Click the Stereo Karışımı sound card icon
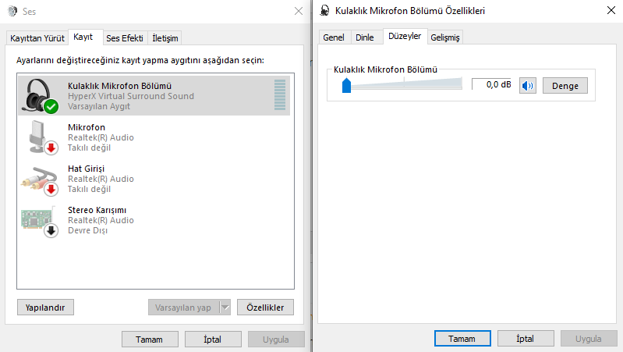Screen dimensions: 623x352 pos(41,220)
